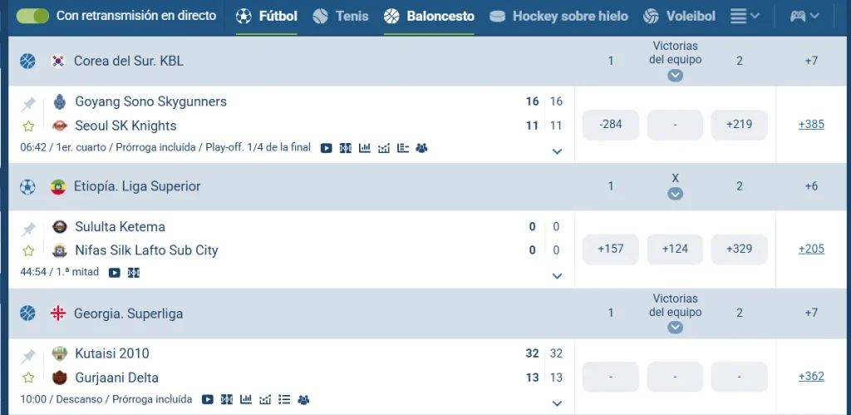
Task: Toggle 'Con retransmisión en directo' switch
Action: coord(32,16)
